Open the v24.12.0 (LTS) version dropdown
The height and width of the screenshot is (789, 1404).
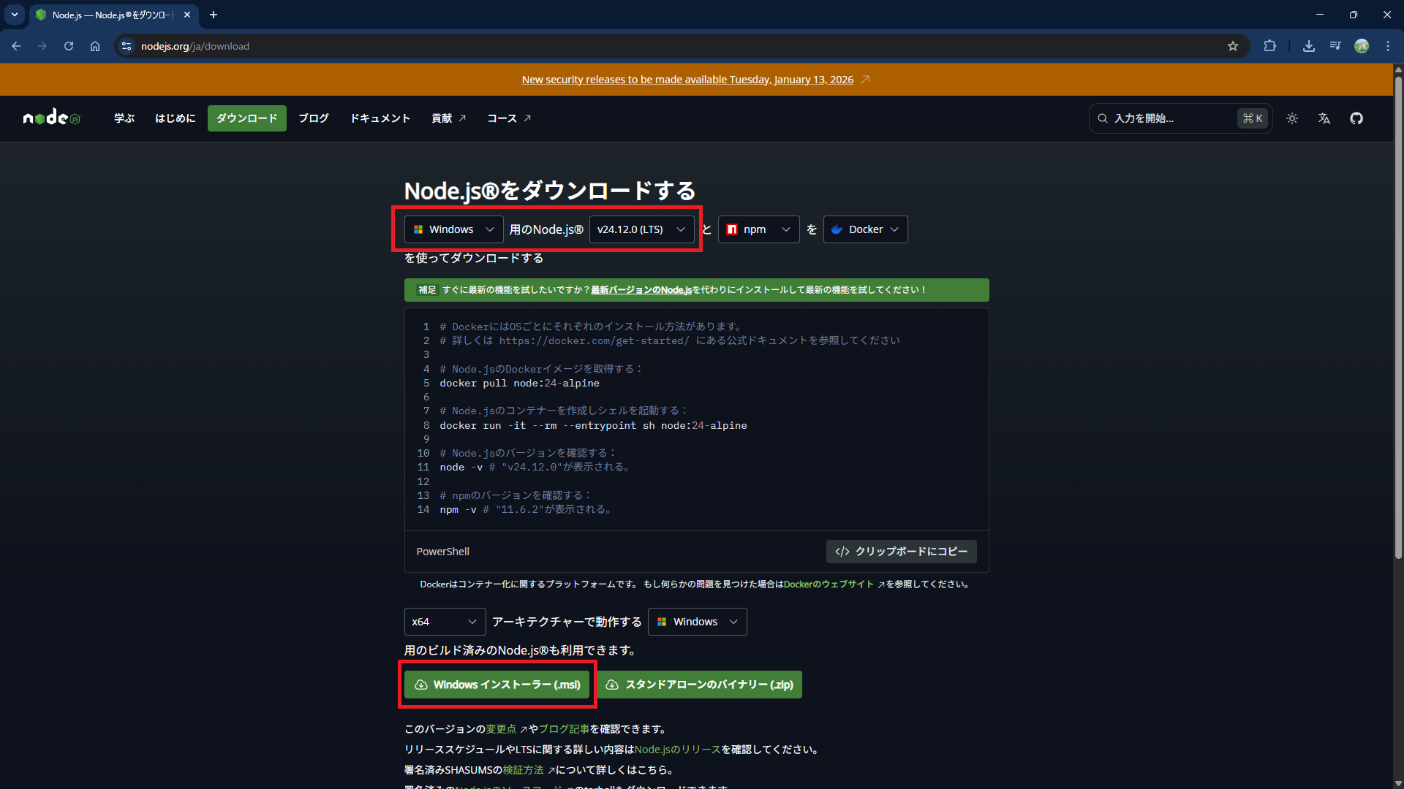point(641,229)
